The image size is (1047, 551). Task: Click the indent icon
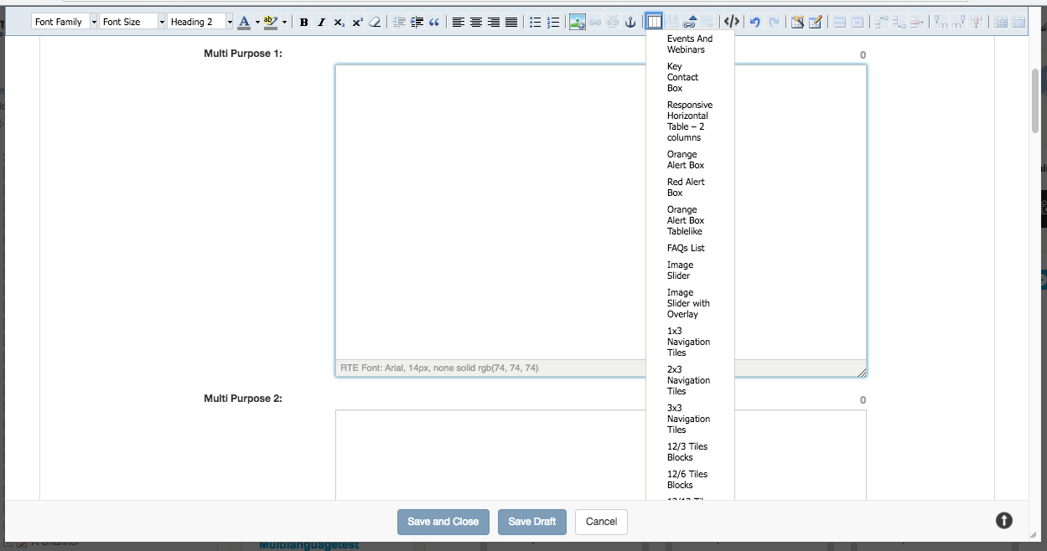click(417, 22)
